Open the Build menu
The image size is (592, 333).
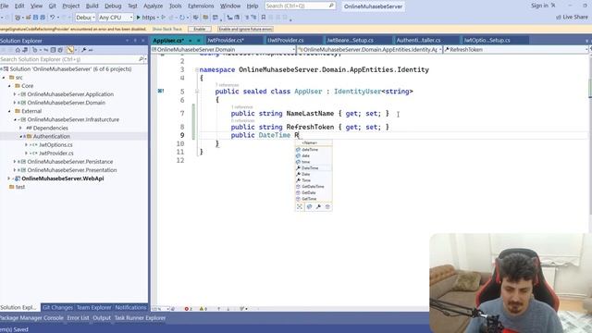[92, 6]
